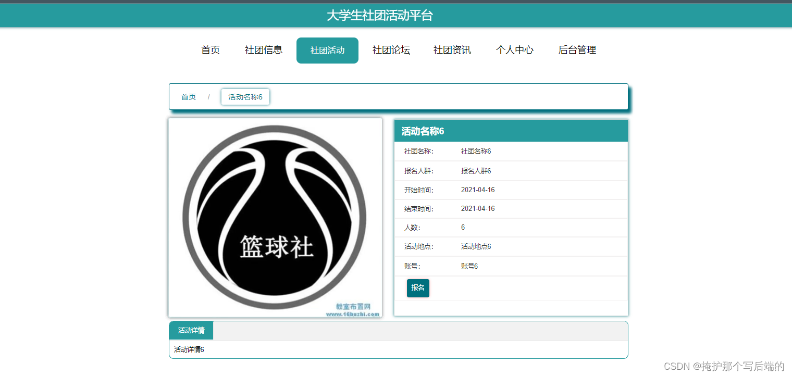Go to 后台管理
Image resolution: width=792 pixels, height=376 pixels.
tap(577, 50)
